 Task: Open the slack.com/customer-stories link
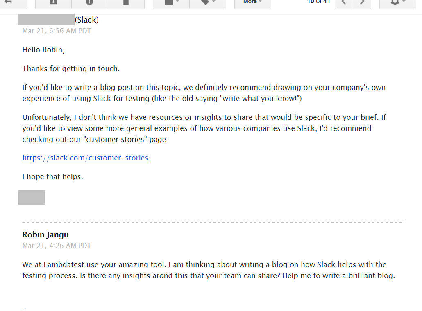pos(85,158)
